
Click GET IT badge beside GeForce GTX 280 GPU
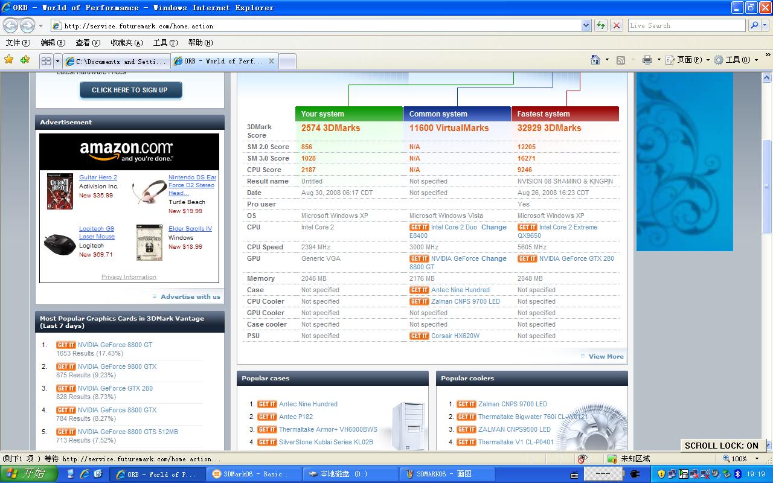[x=527, y=258]
